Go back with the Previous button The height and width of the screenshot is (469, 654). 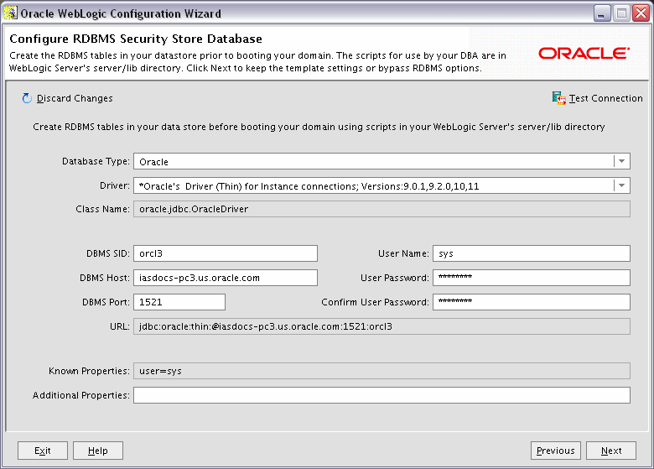556,451
